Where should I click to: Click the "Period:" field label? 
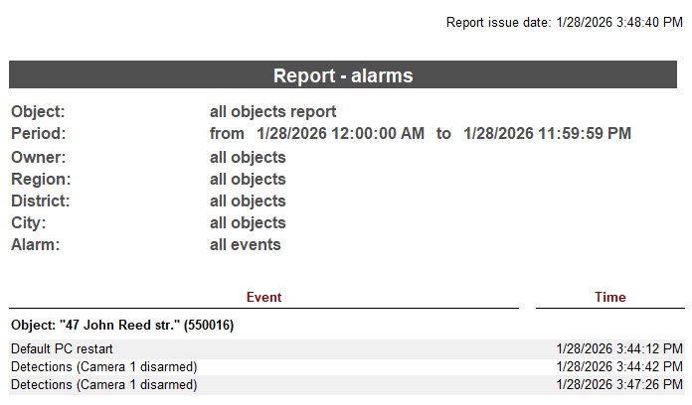click(x=38, y=133)
